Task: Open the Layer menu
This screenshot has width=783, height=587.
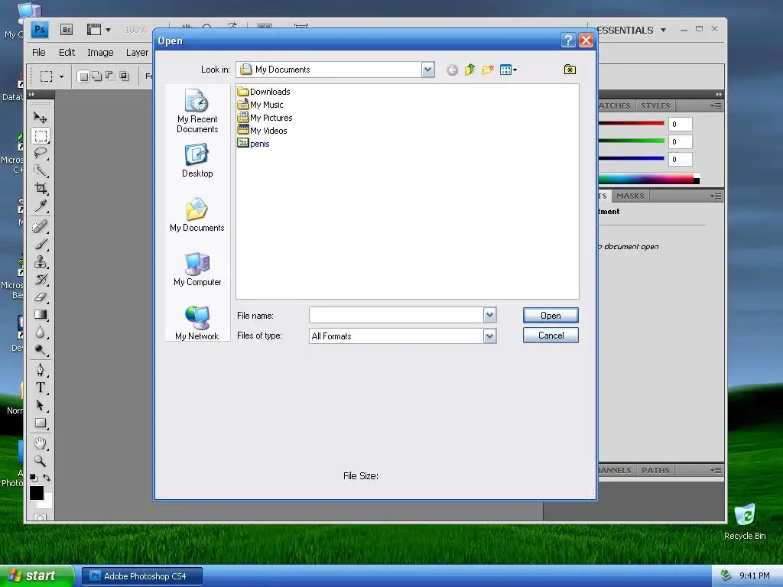Action: click(x=137, y=53)
